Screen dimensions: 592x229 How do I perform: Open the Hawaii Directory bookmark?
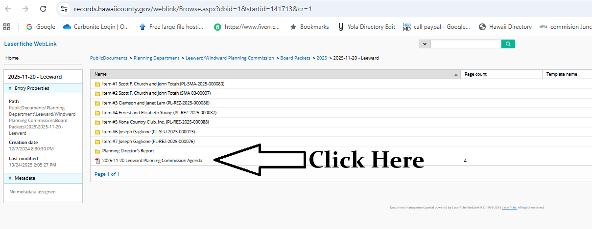[505, 27]
